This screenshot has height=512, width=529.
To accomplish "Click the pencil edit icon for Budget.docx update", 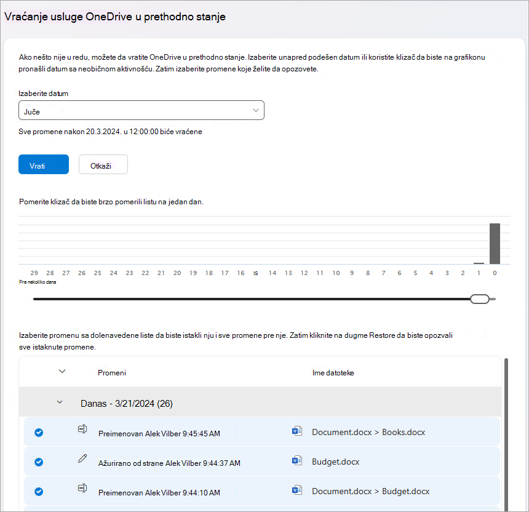I will coord(82,458).
